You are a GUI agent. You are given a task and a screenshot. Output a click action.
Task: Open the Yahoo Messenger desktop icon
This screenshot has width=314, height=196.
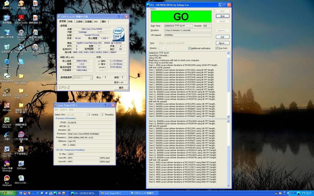point(6,164)
